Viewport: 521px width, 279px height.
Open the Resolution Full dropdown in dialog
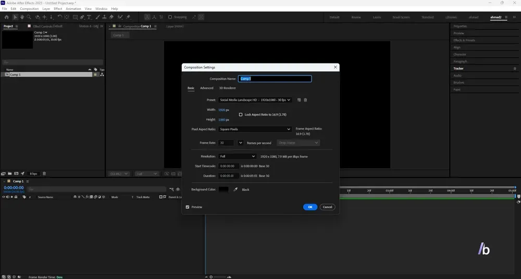pyautogui.click(x=237, y=157)
